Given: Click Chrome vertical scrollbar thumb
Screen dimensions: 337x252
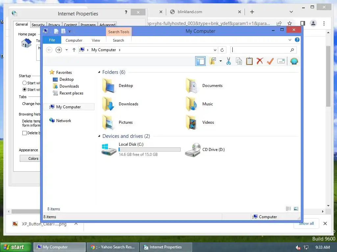Looking at the screenshot, I should tap(328, 76).
